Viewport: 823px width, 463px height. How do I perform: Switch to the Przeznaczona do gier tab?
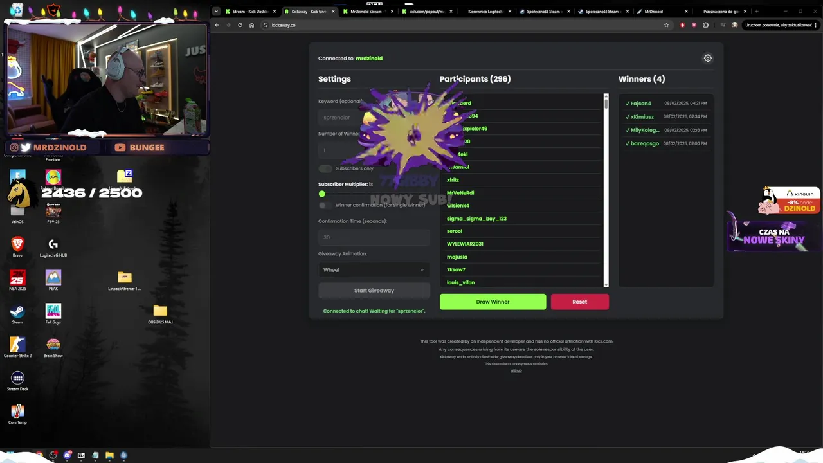pos(721,11)
